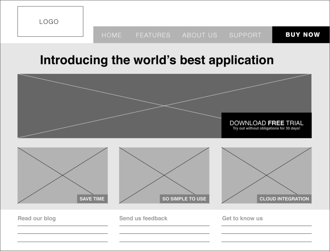Open the HOME navigation menu item
330x251 pixels.
coord(112,35)
